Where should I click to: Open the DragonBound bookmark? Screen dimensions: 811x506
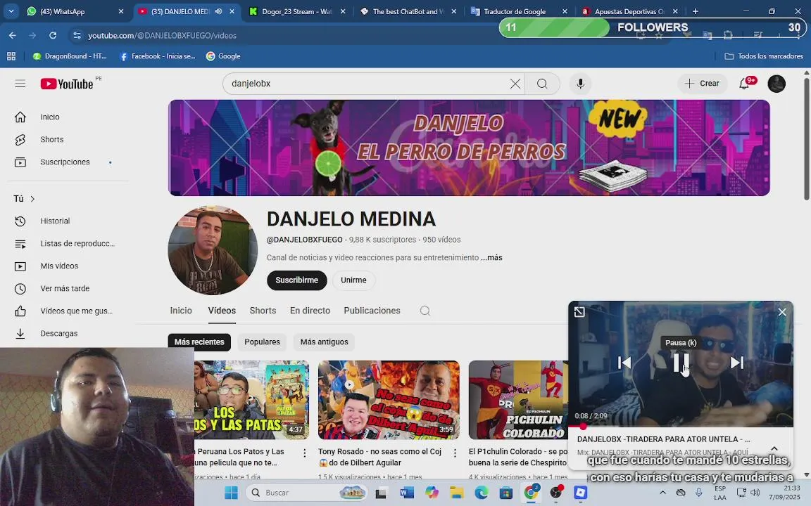coord(70,56)
